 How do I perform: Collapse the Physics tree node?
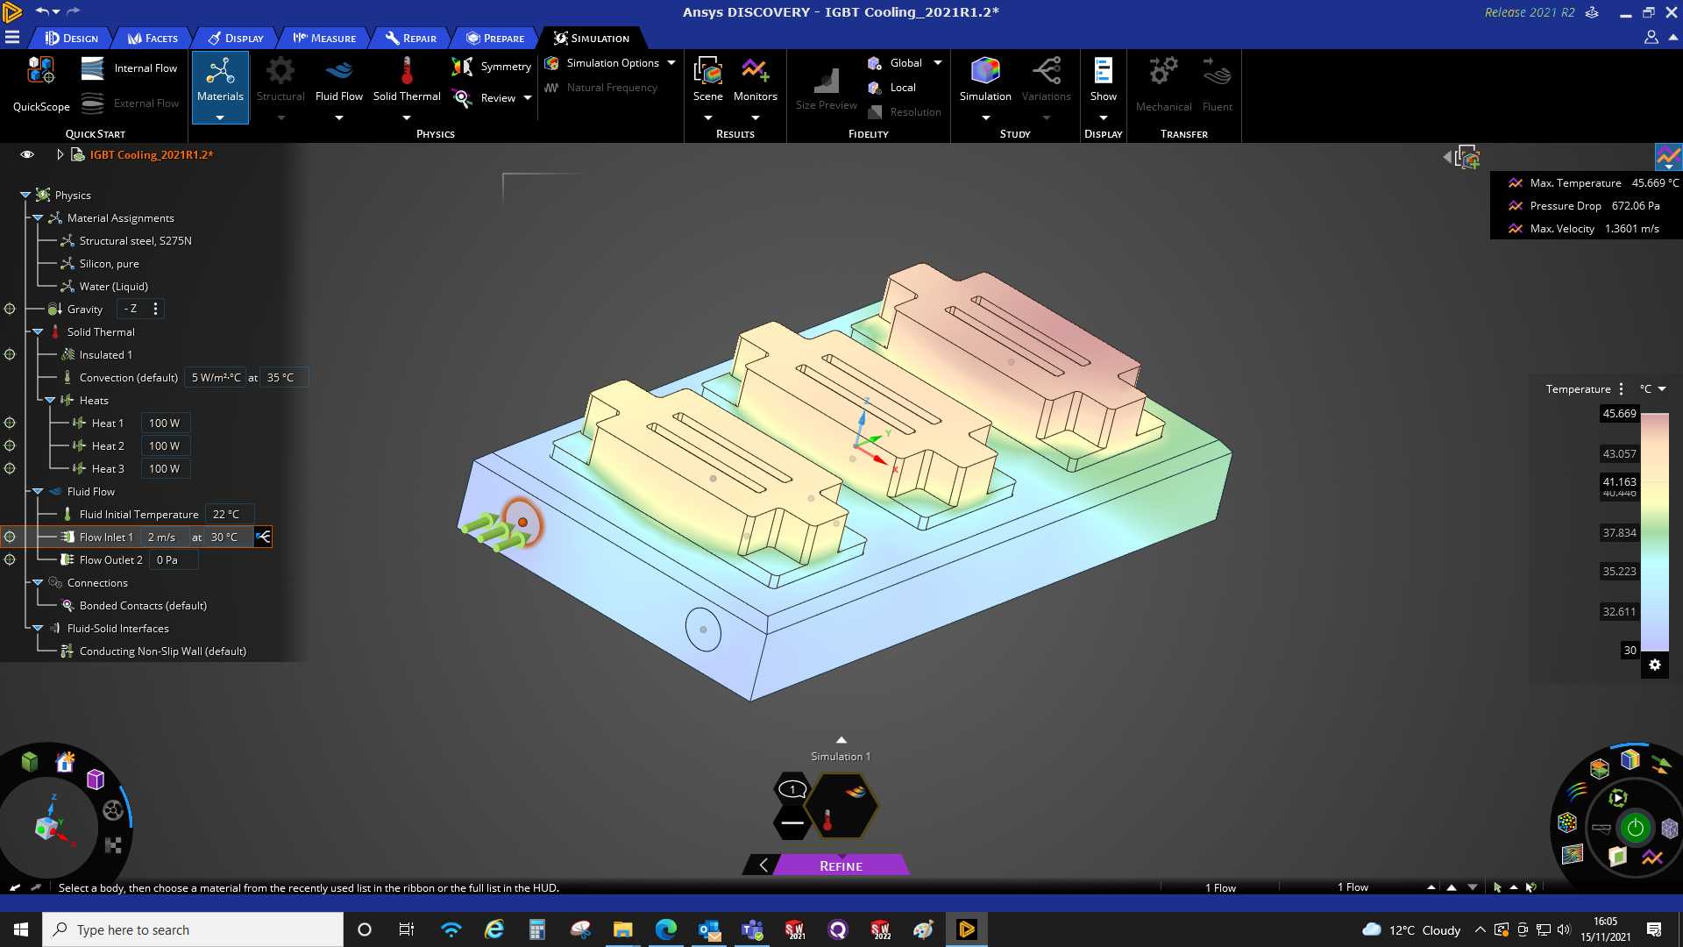click(25, 195)
